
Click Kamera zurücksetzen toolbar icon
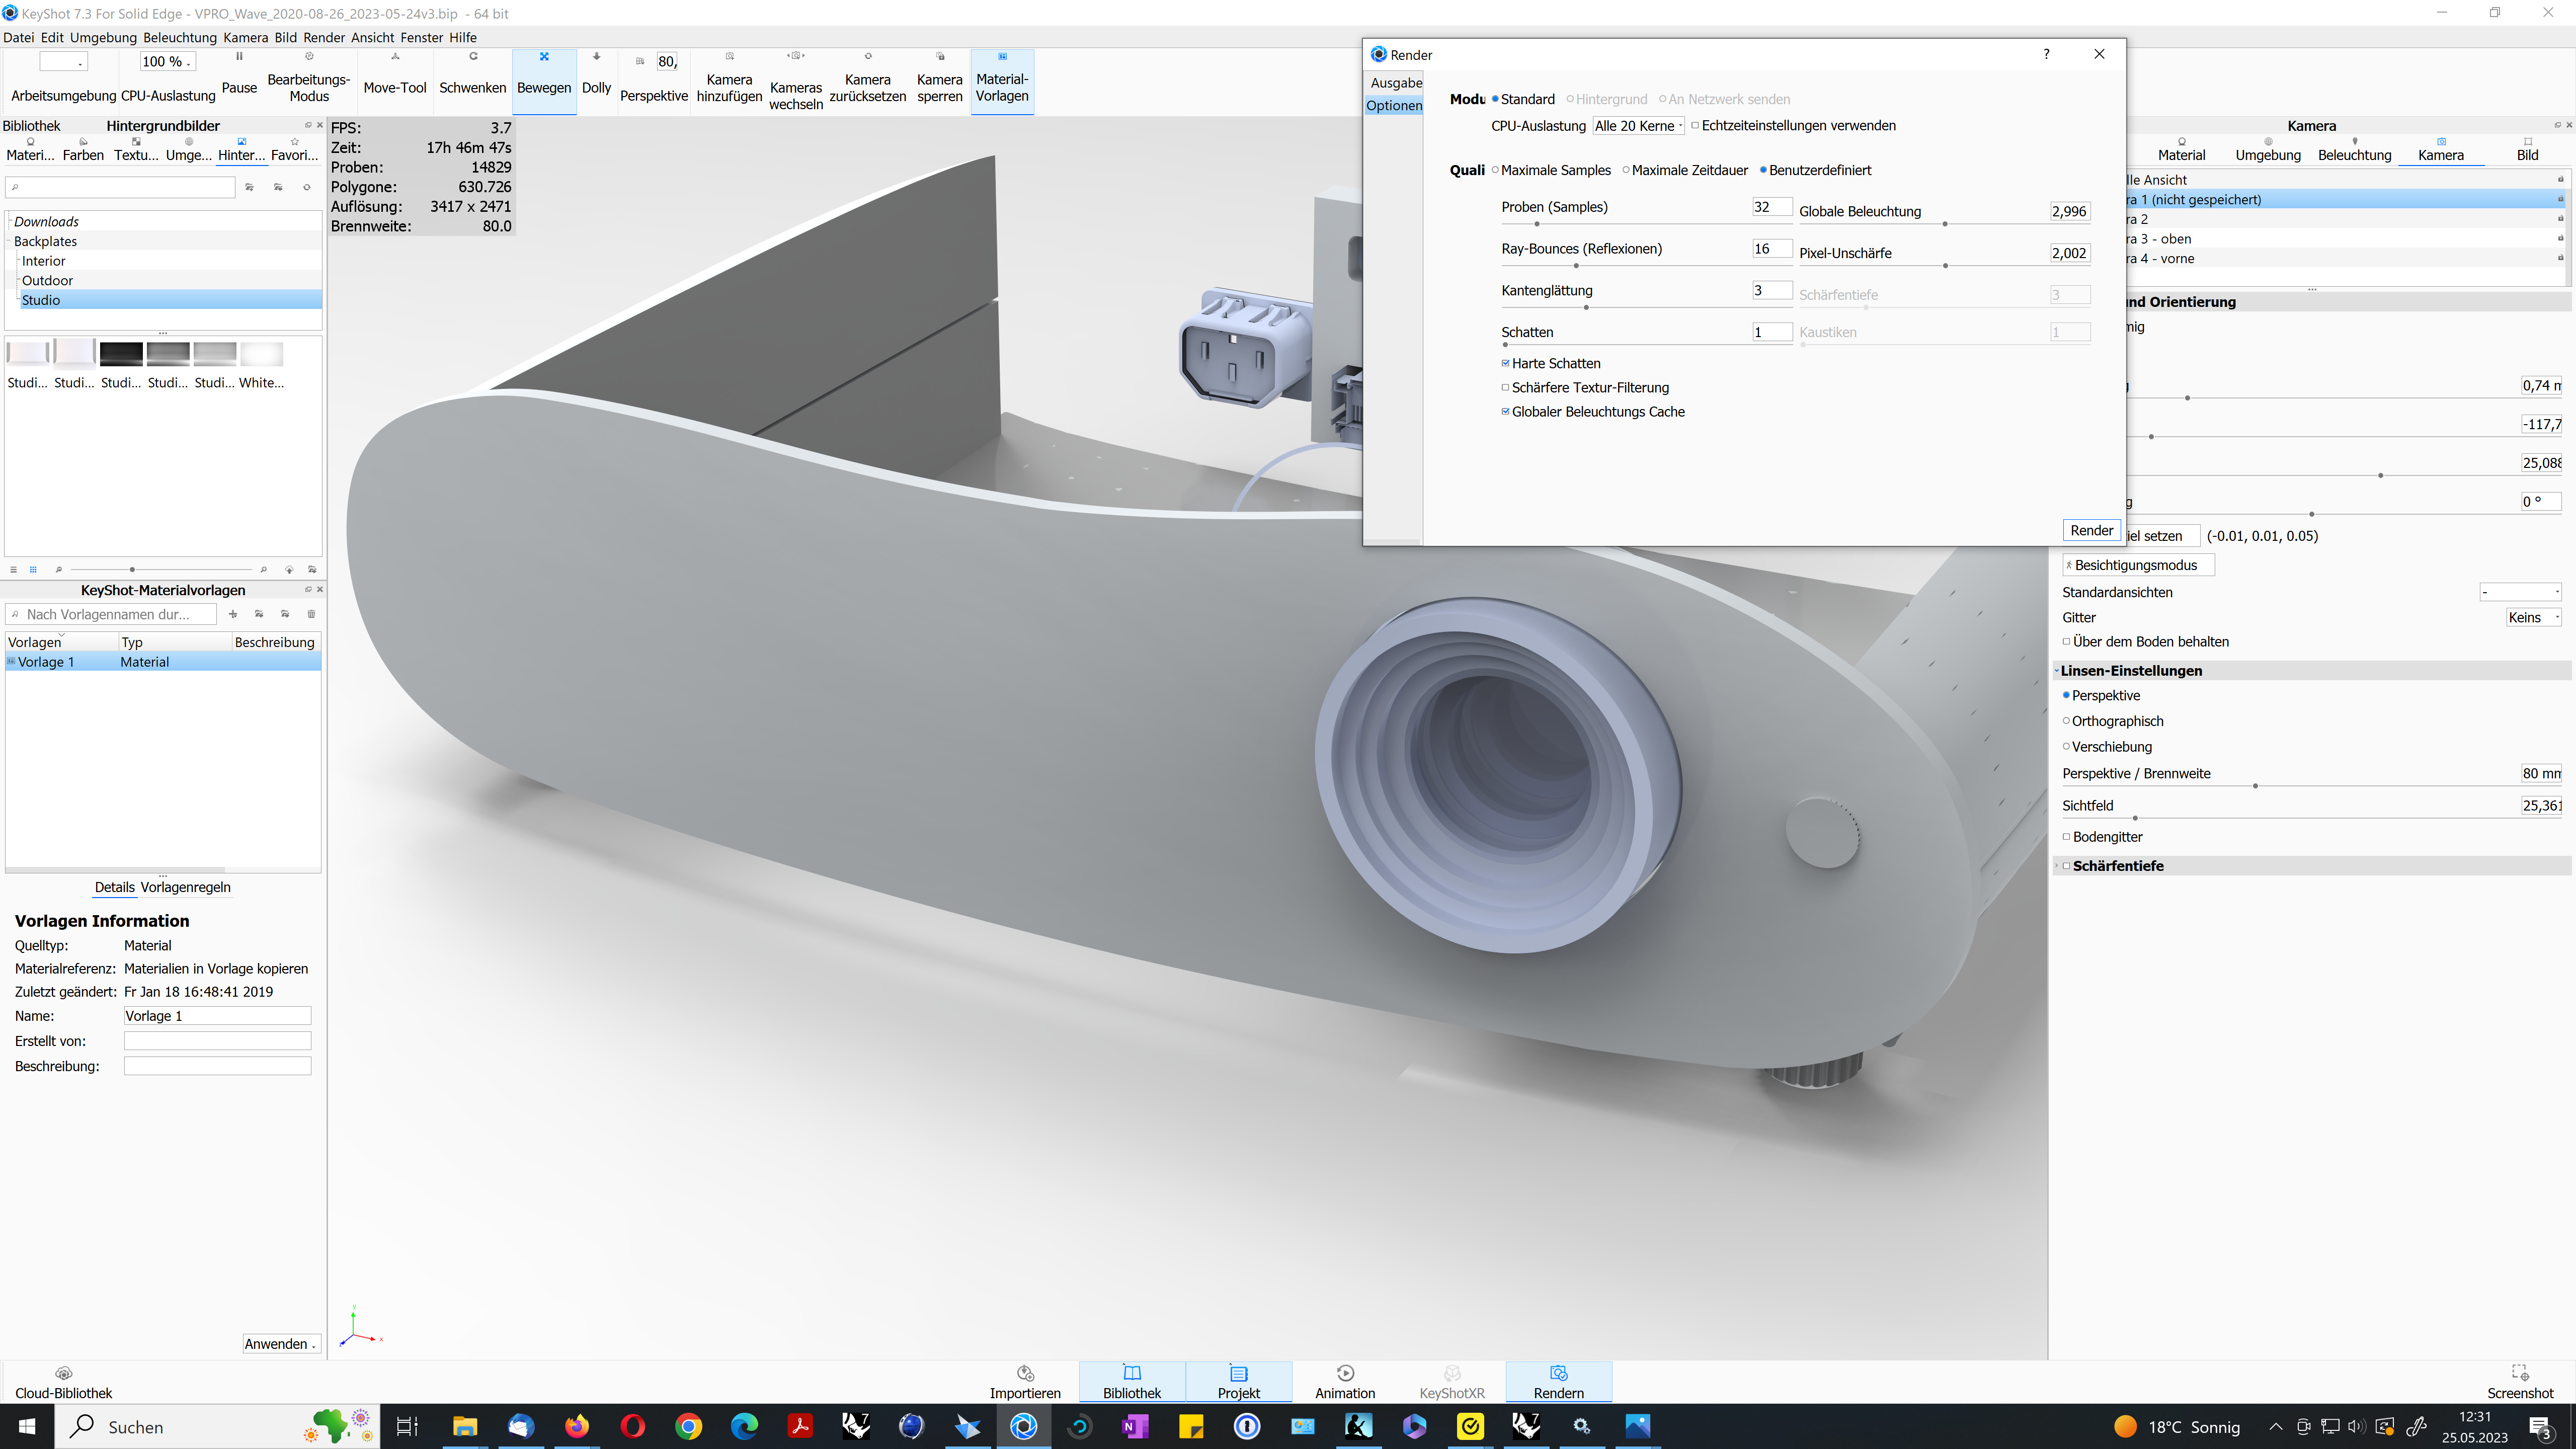[x=867, y=77]
